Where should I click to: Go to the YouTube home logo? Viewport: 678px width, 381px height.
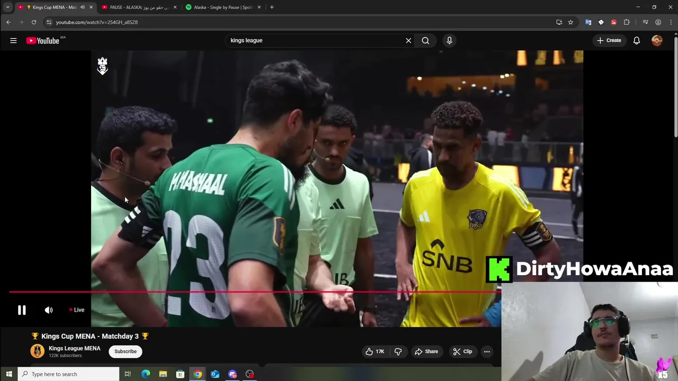coord(43,41)
